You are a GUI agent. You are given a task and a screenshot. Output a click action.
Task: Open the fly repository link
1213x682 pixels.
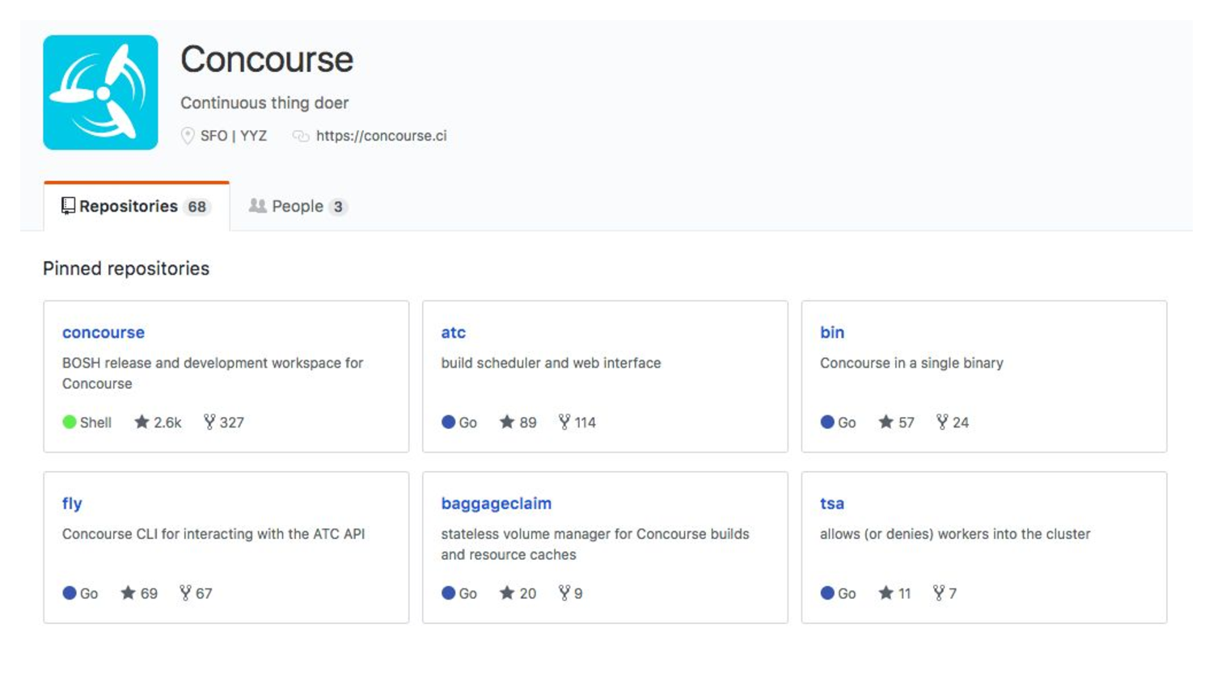pos(72,503)
